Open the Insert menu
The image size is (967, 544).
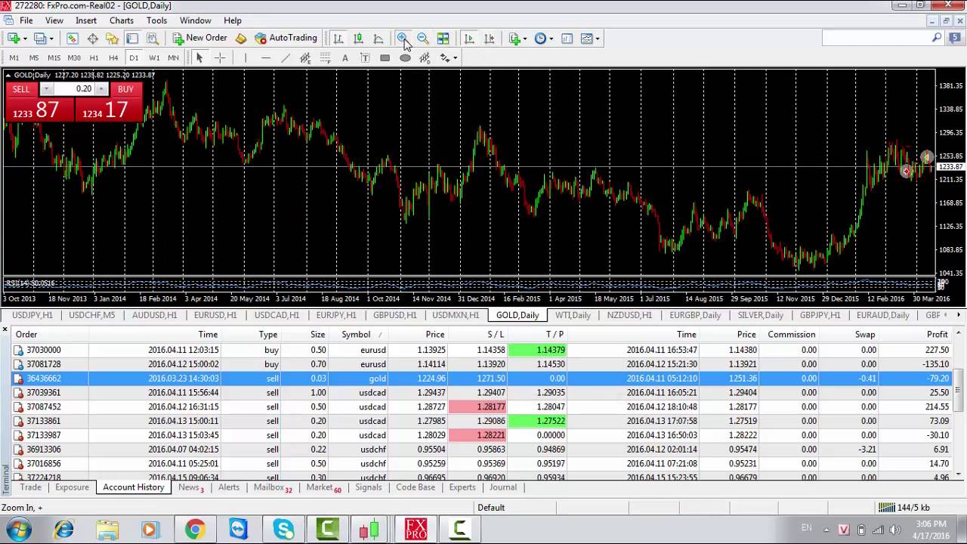(x=86, y=20)
